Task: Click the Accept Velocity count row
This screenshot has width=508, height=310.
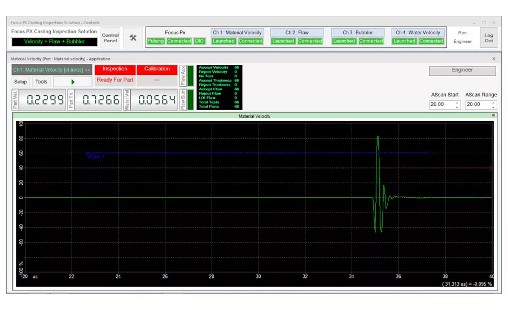Action: click(x=219, y=67)
